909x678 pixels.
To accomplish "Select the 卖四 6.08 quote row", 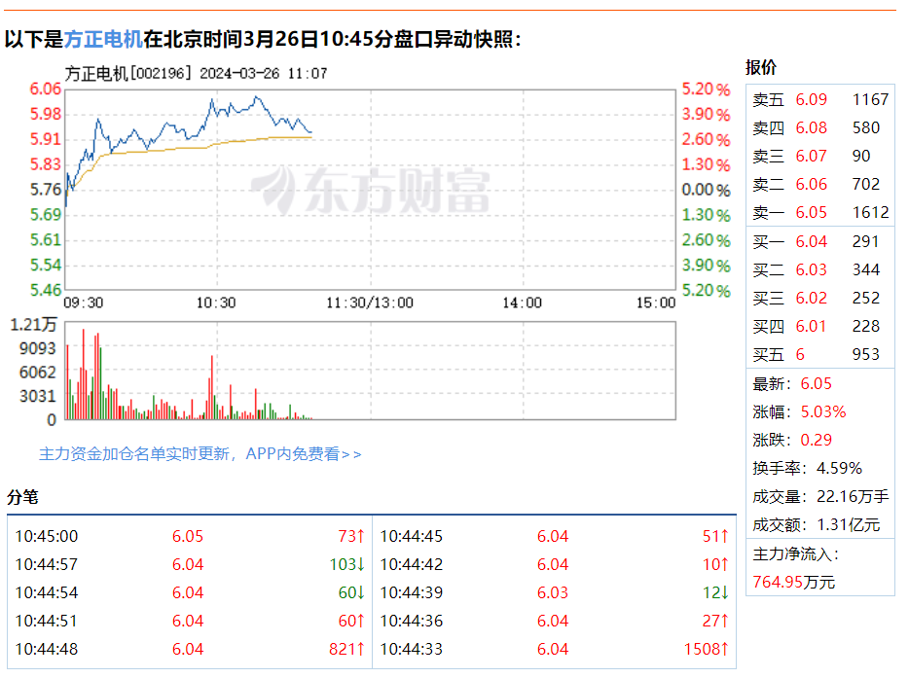I will (x=820, y=128).
